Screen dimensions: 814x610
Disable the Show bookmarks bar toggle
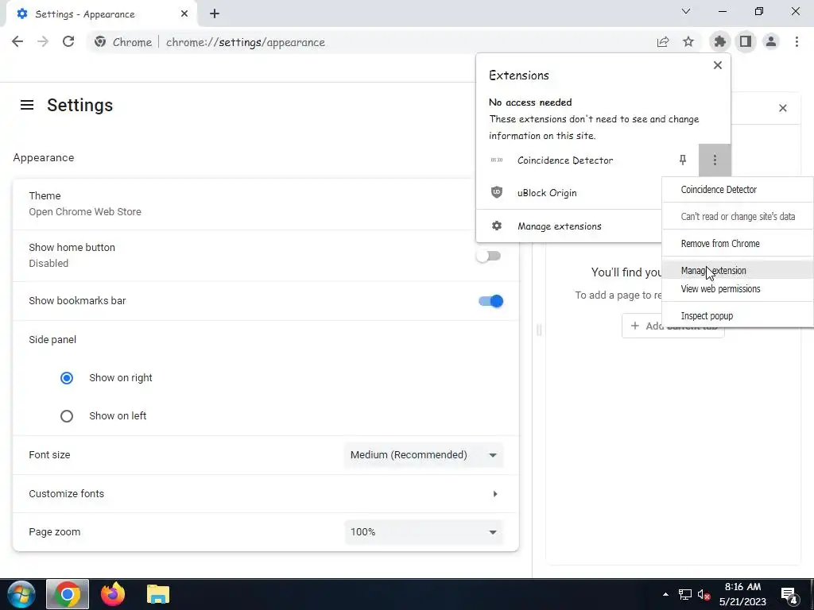click(490, 301)
